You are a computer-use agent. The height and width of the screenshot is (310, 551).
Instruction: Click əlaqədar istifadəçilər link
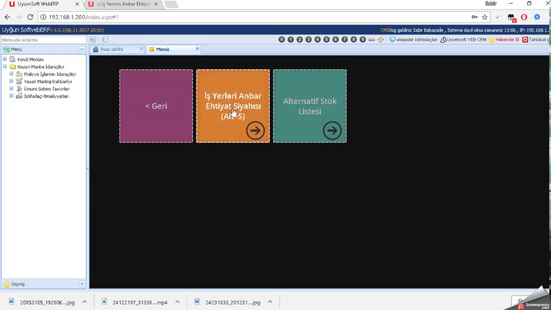point(414,40)
